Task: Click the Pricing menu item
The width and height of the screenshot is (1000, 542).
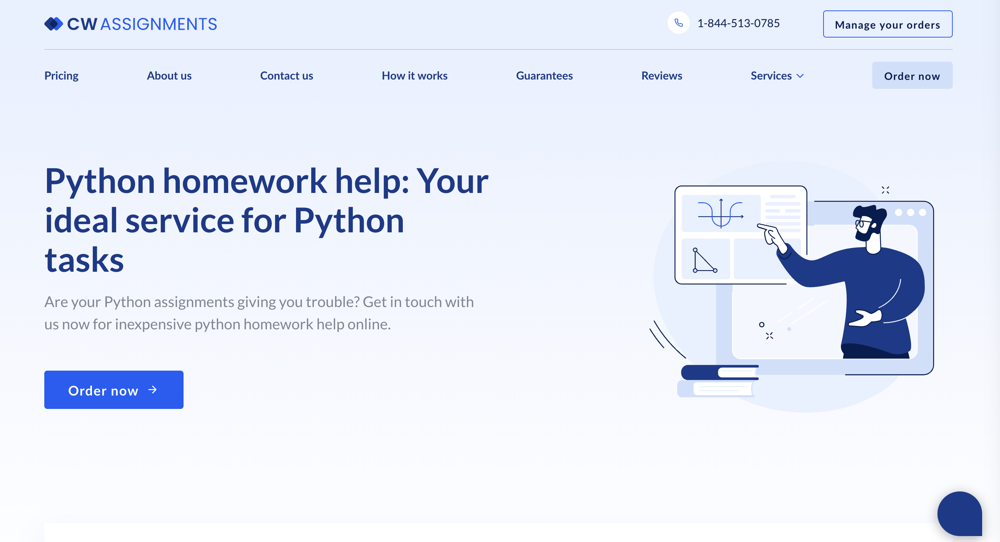Action: coord(61,75)
